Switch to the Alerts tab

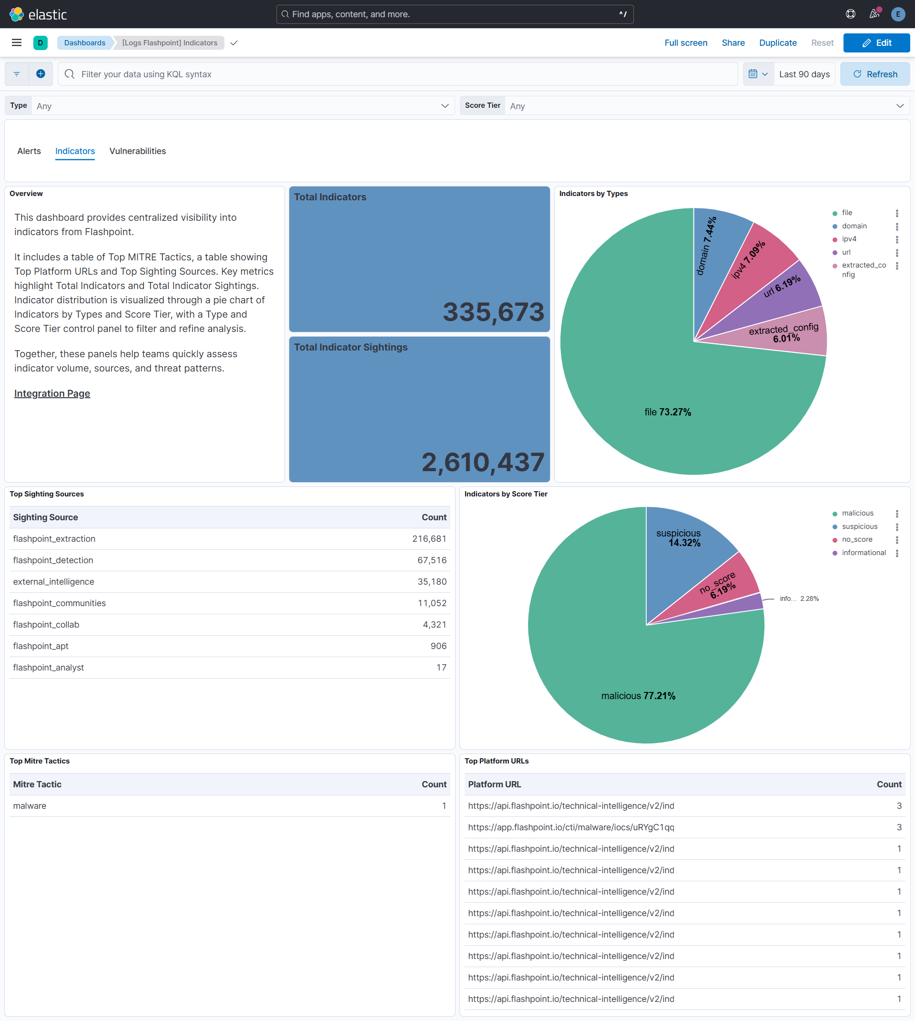click(x=29, y=151)
